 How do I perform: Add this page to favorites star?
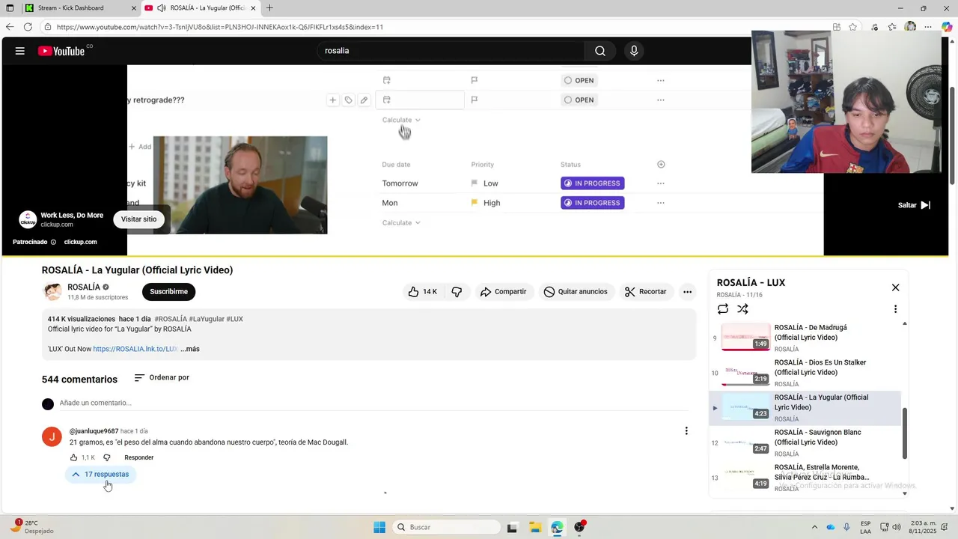tap(852, 27)
